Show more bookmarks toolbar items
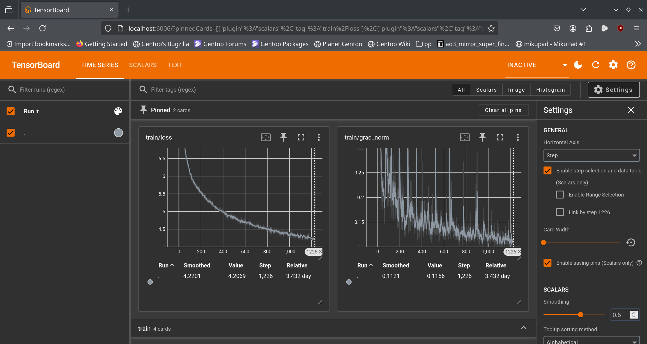Image resolution: width=647 pixels, height=344 pixels. [x=638, y=44]
